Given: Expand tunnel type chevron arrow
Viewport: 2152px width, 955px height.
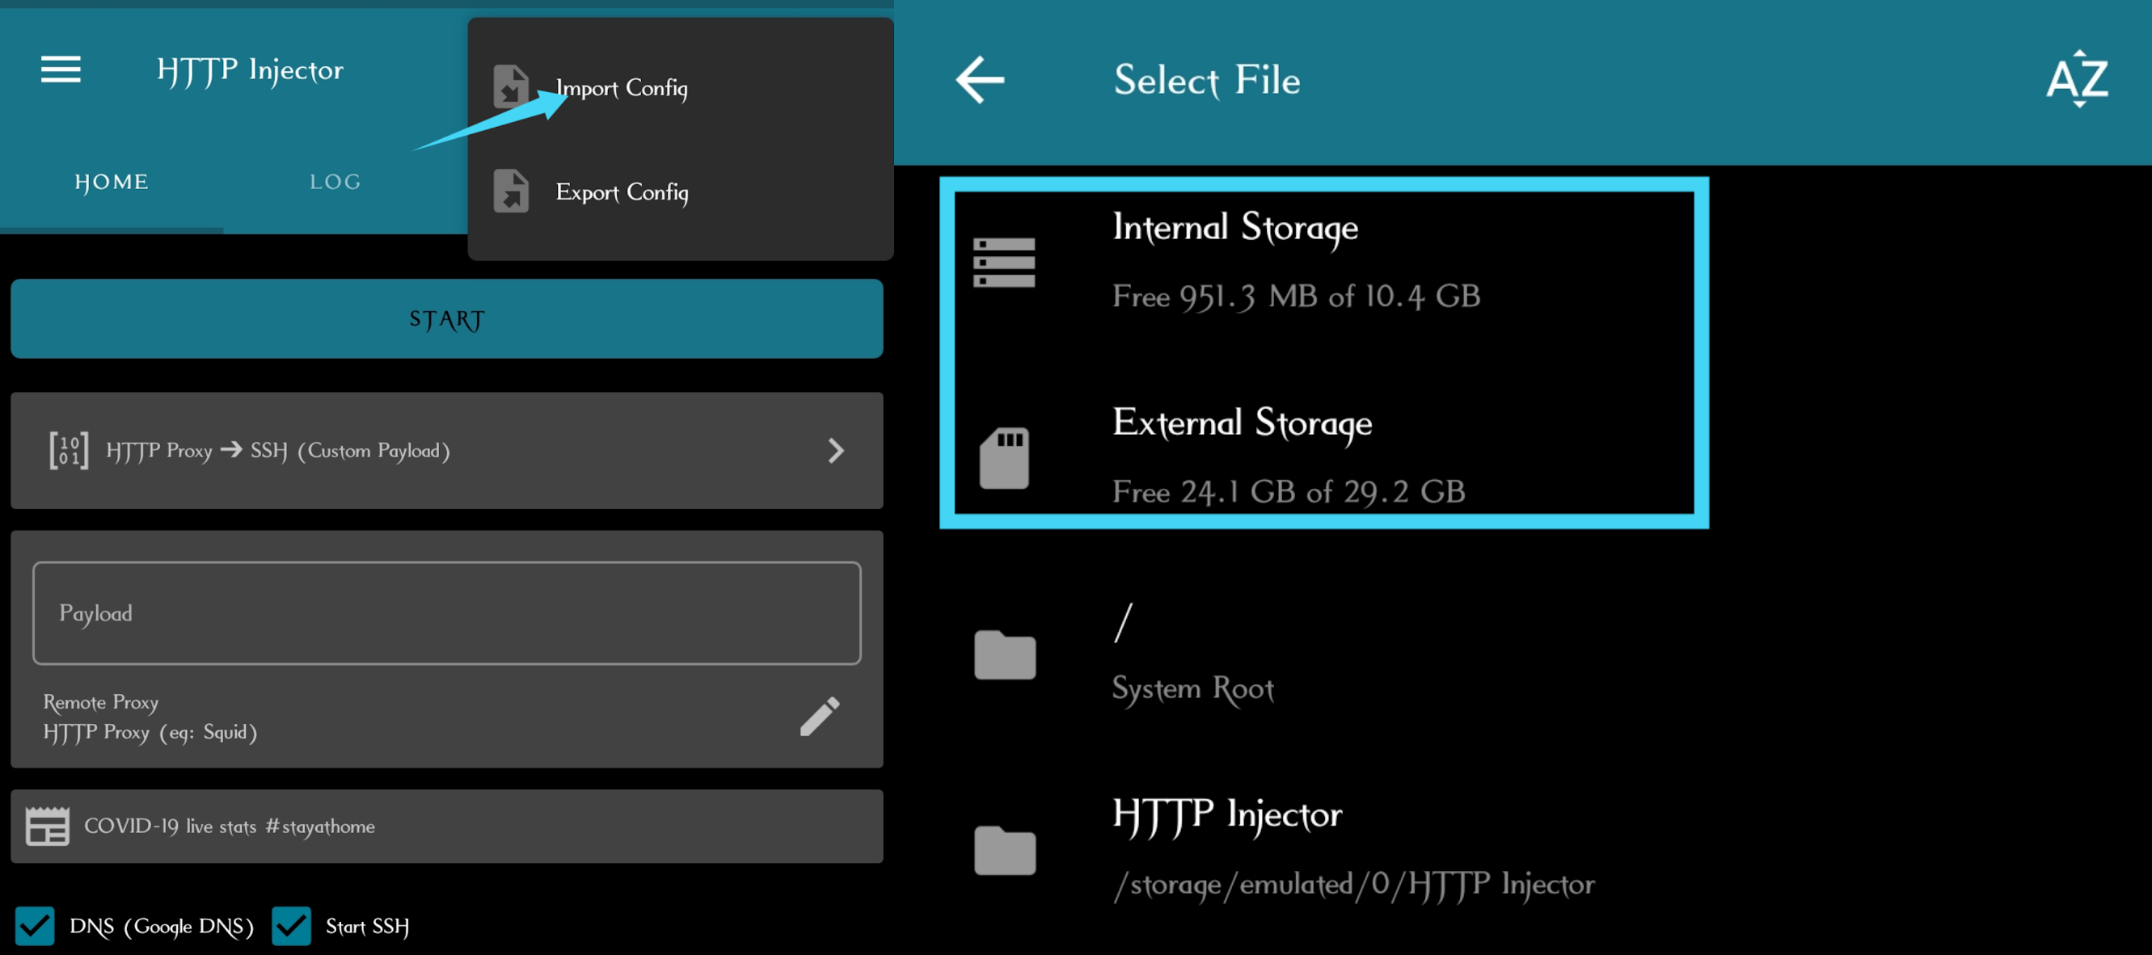Looking at the screenshot, I should click(835, 451).
